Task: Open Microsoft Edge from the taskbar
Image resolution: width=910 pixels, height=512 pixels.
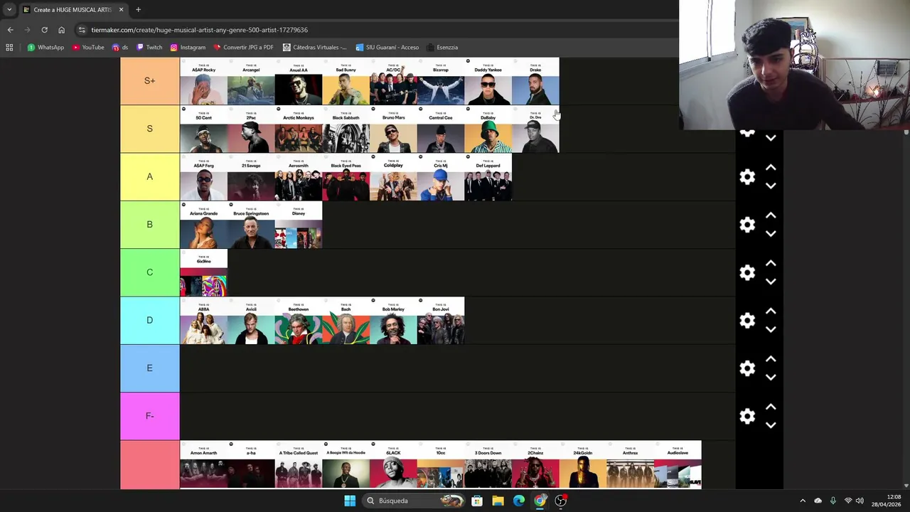Action: [519, 501]
